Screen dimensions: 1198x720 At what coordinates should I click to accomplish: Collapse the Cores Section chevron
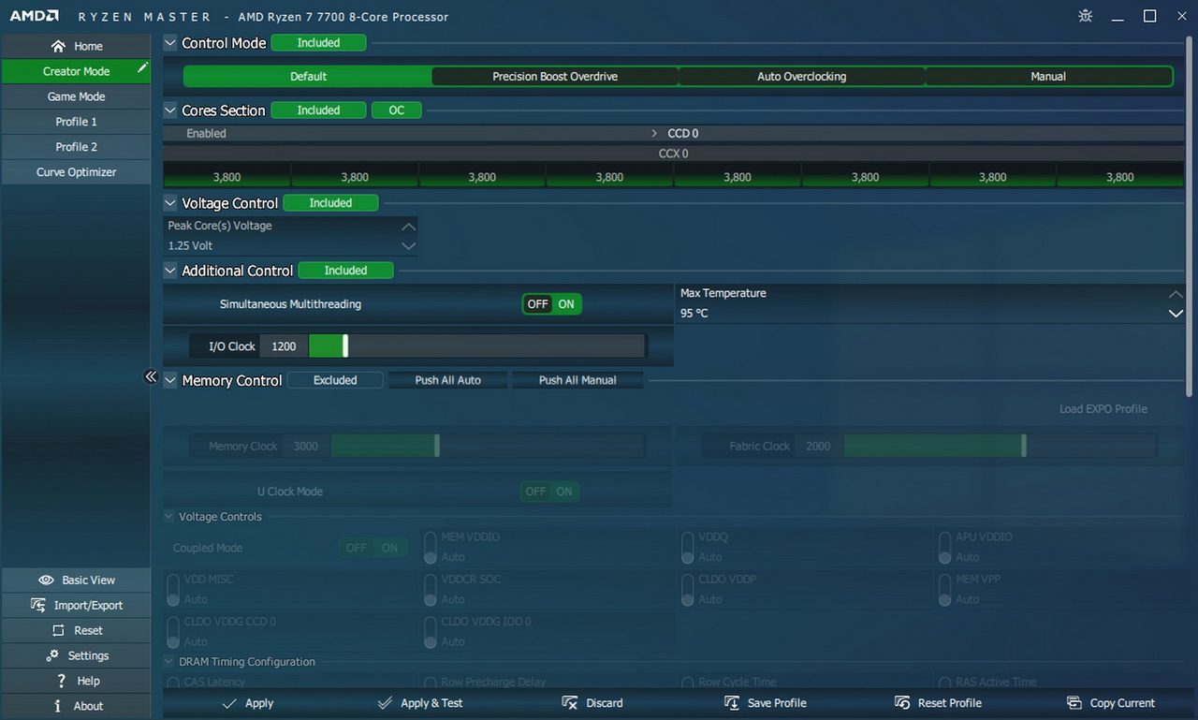(x=170, y=110)
